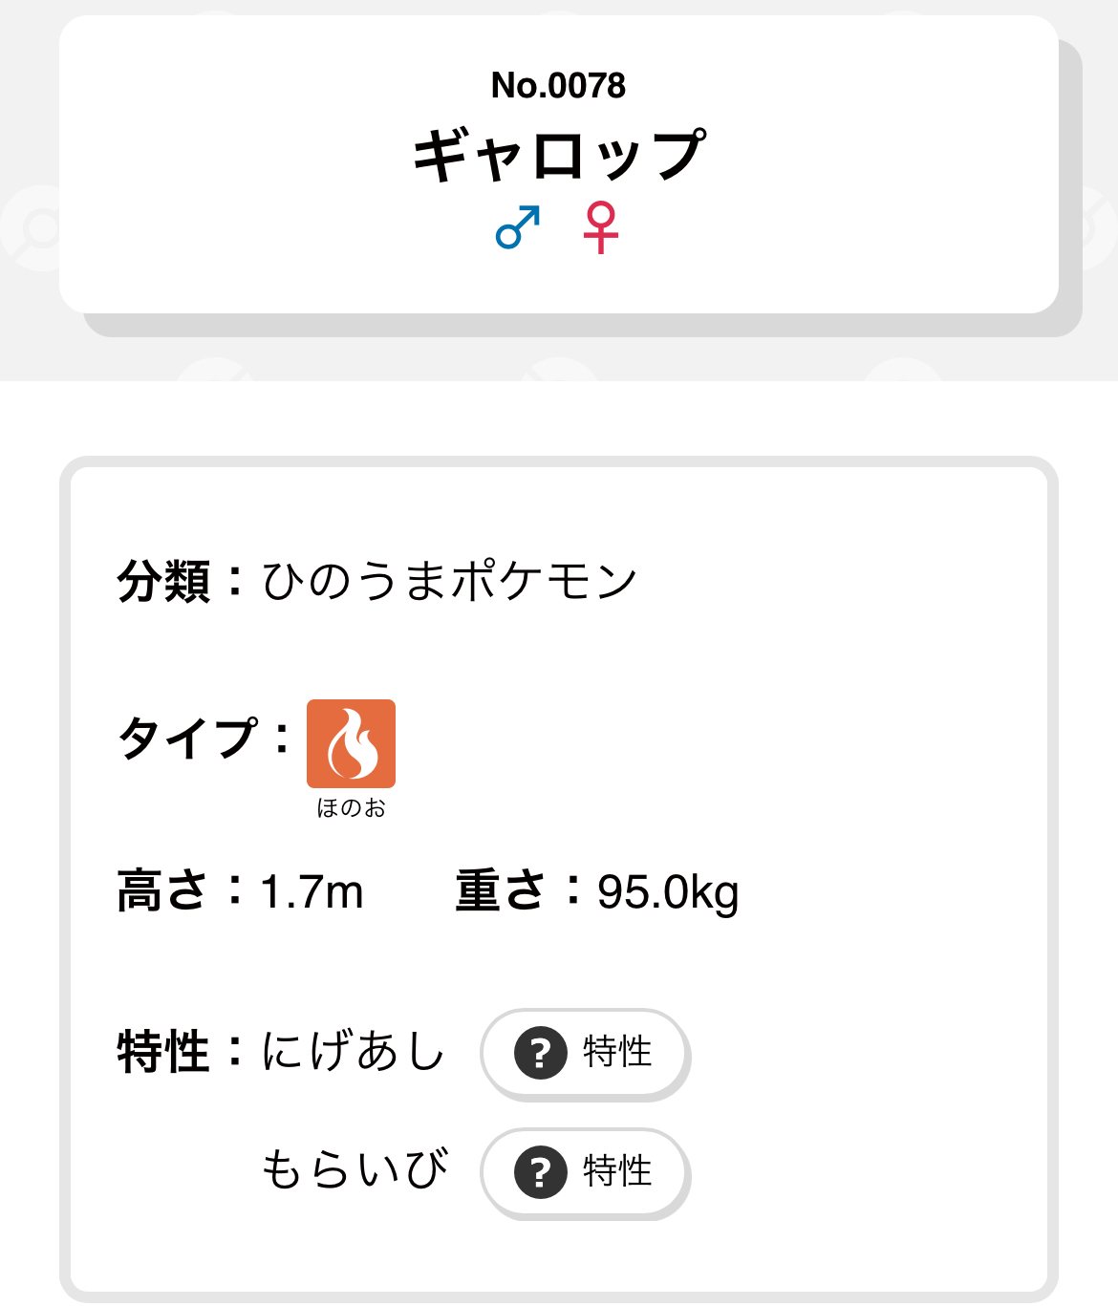1118x1306 pixels.
Task: Select the 1.7m height value
Action: tap(312, 892)
